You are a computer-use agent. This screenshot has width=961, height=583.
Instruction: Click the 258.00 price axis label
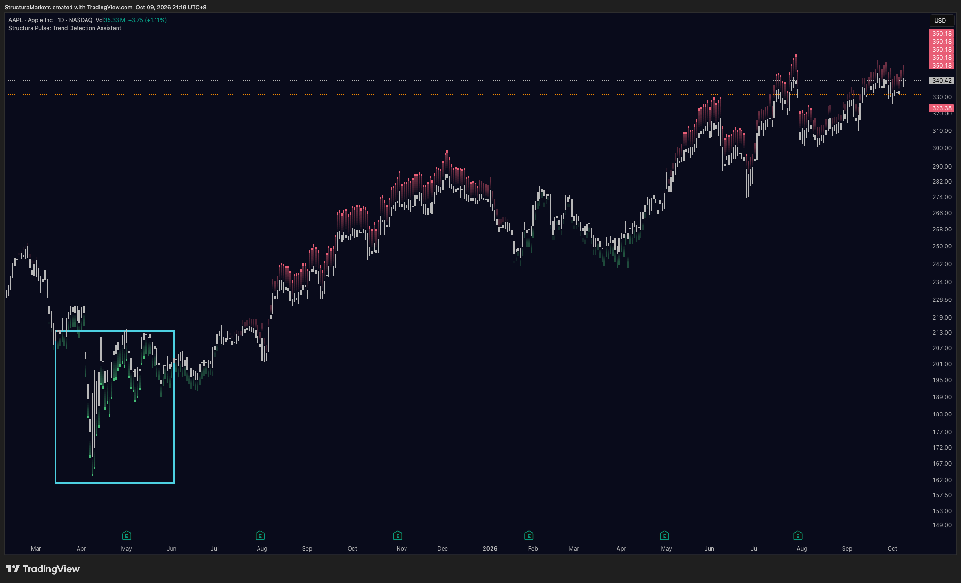pyautogui.click(x=942, y=230)
